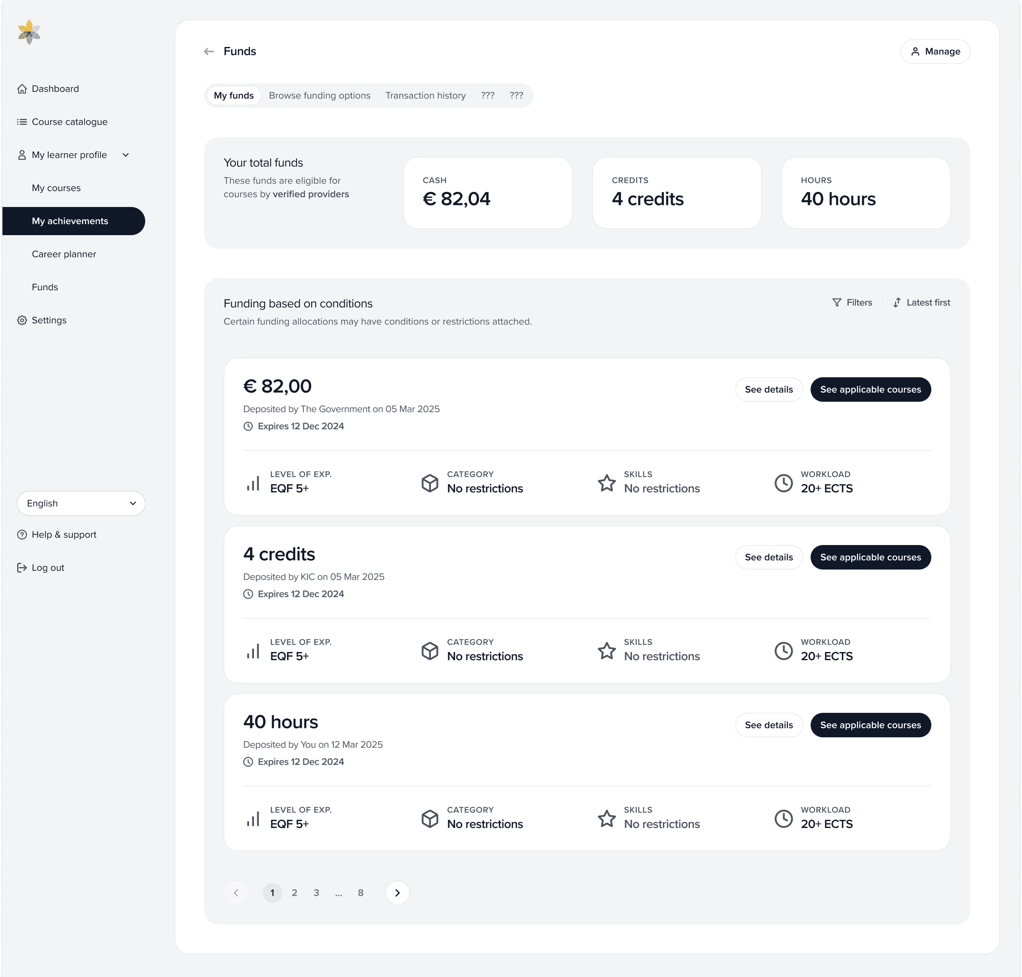Switch to the Browse funding options tab
1022x977 pixels.
click(319, 95)
